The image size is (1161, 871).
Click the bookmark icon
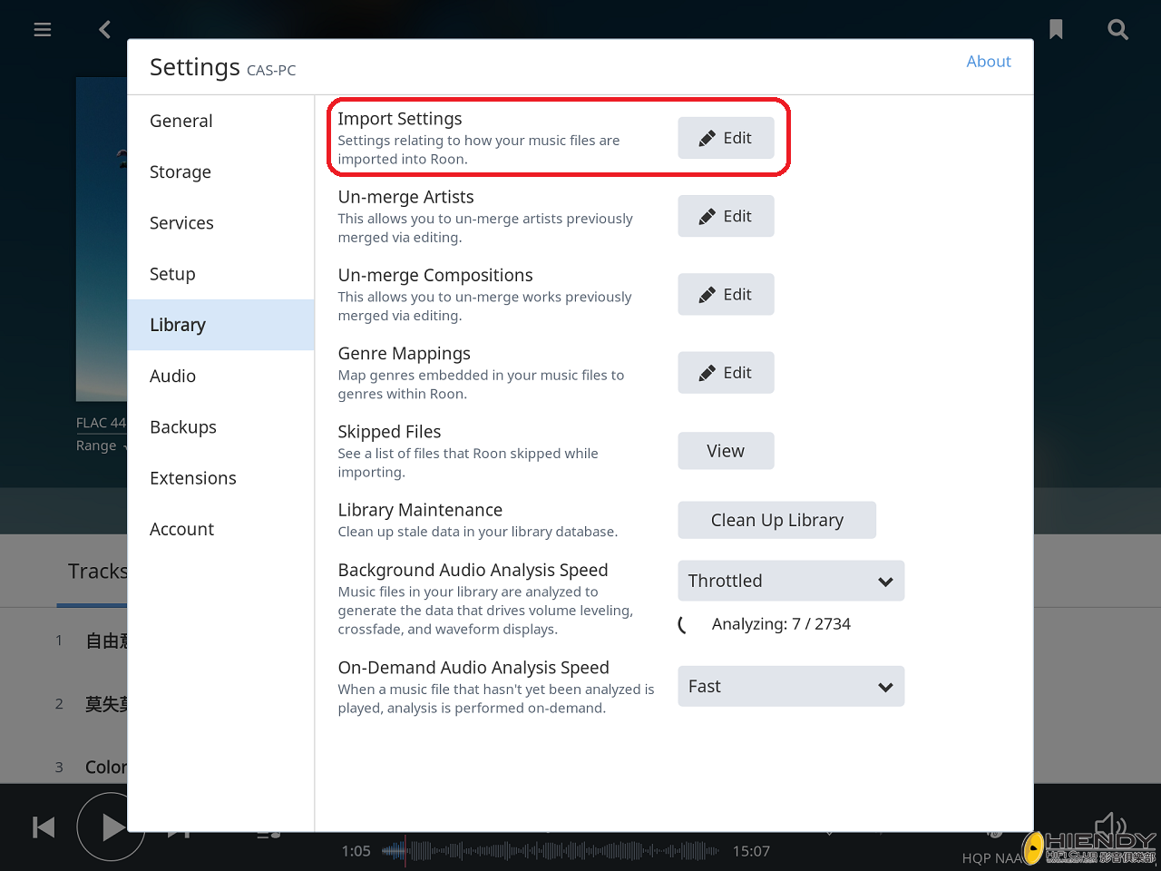[x=1056, y=30]
